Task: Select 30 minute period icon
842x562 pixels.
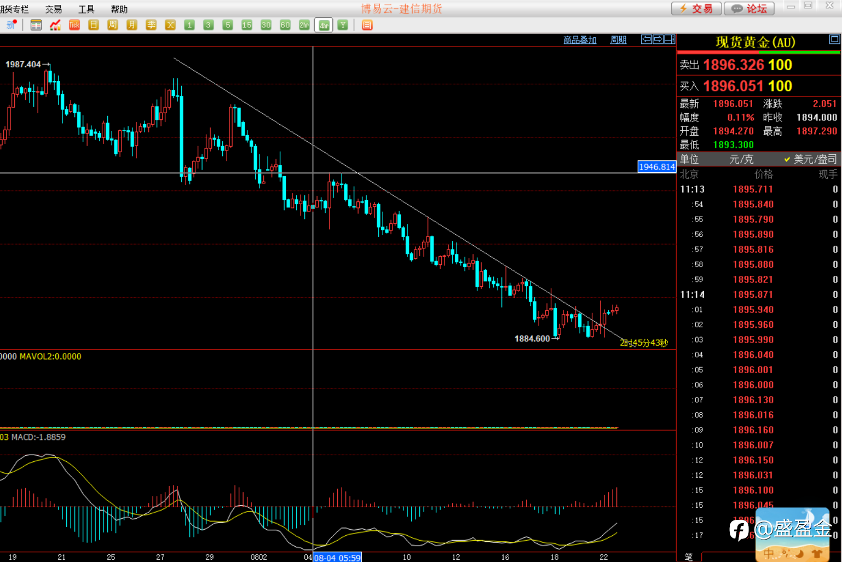Action: (266, 25)
